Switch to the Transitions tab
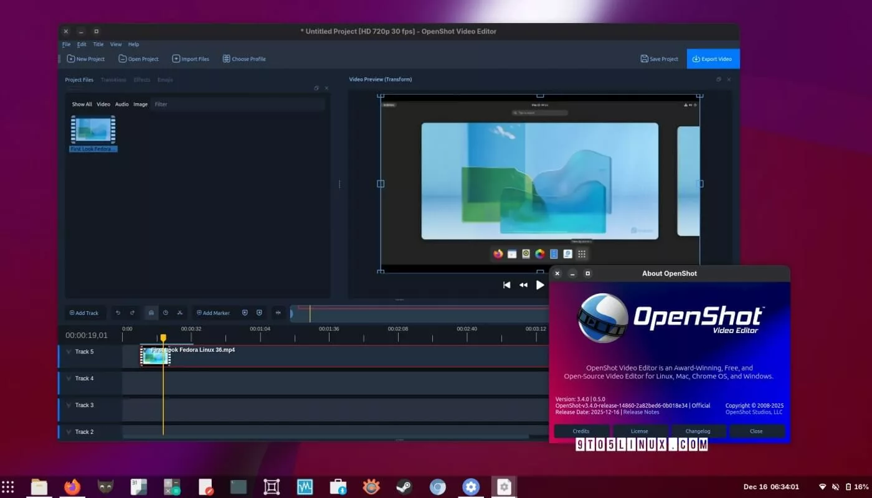Screen dimensions: 872x498 tap(113, 80)
